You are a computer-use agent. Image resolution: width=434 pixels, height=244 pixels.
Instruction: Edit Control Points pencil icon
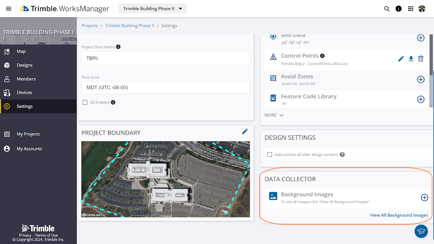click(401, 59)
